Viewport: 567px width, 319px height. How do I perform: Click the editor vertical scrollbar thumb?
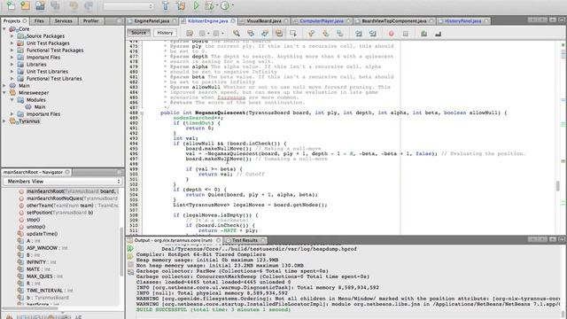point(558,186)
